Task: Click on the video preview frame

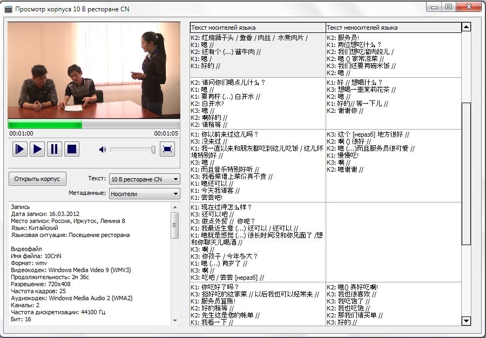Action: pos(93,70)
